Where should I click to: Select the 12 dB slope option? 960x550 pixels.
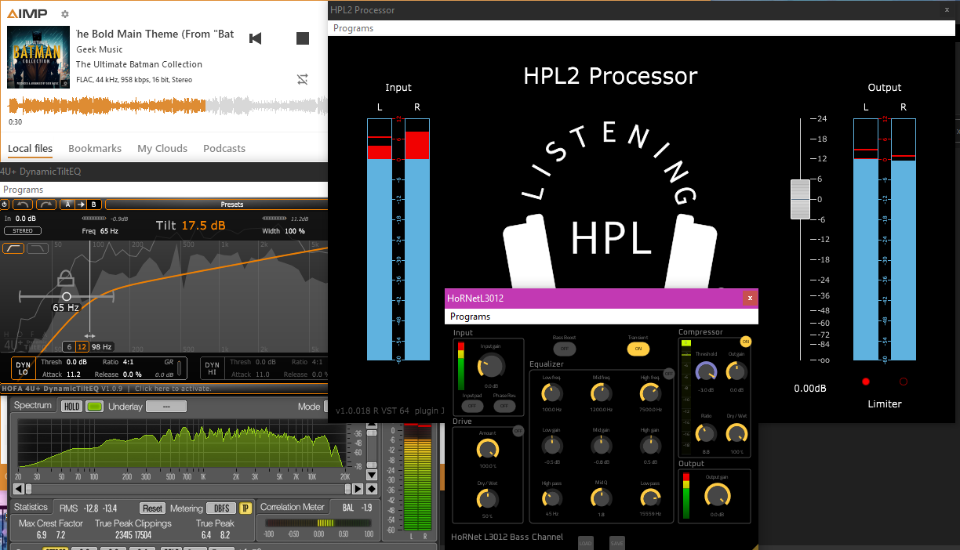(x=82, y=346)
